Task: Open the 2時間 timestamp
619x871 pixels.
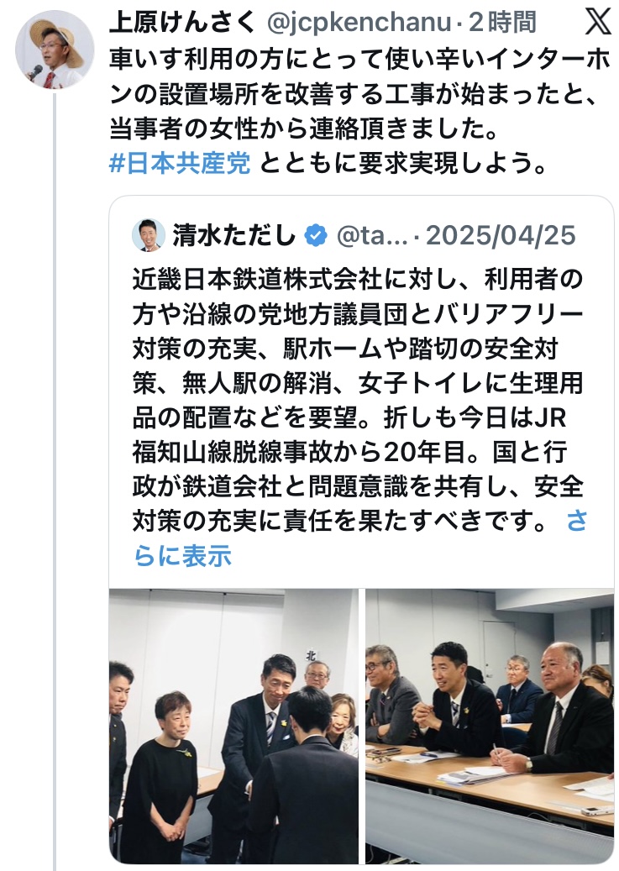Action: (503, 23)
